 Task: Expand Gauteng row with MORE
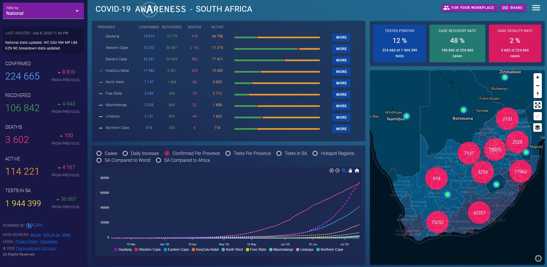(341, 37)
